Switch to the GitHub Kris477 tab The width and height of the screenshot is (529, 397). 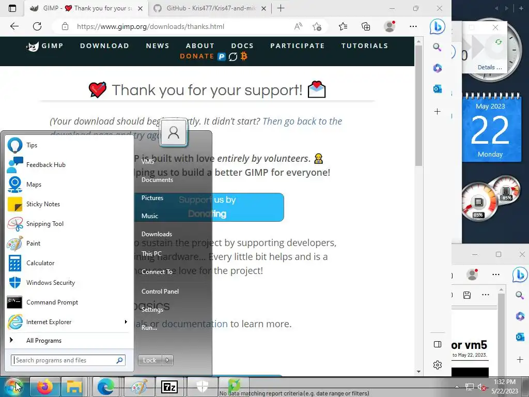pos(210,8)
